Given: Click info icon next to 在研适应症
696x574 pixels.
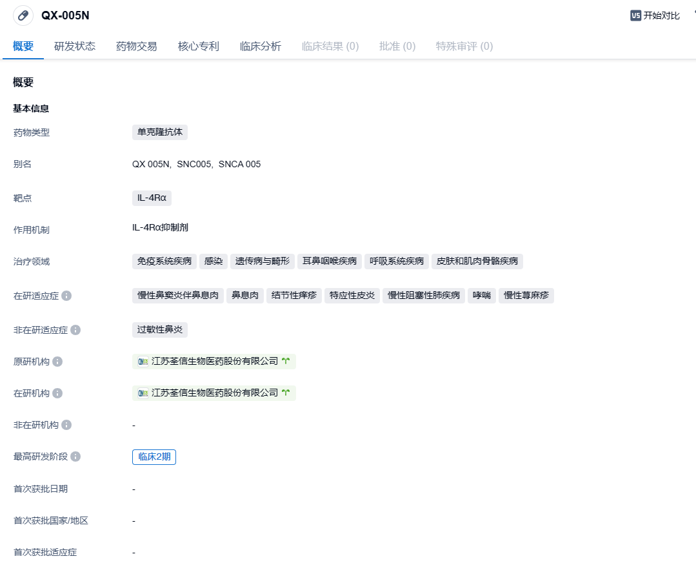Looking at the screenshot, I should click(x=66, y=296).
